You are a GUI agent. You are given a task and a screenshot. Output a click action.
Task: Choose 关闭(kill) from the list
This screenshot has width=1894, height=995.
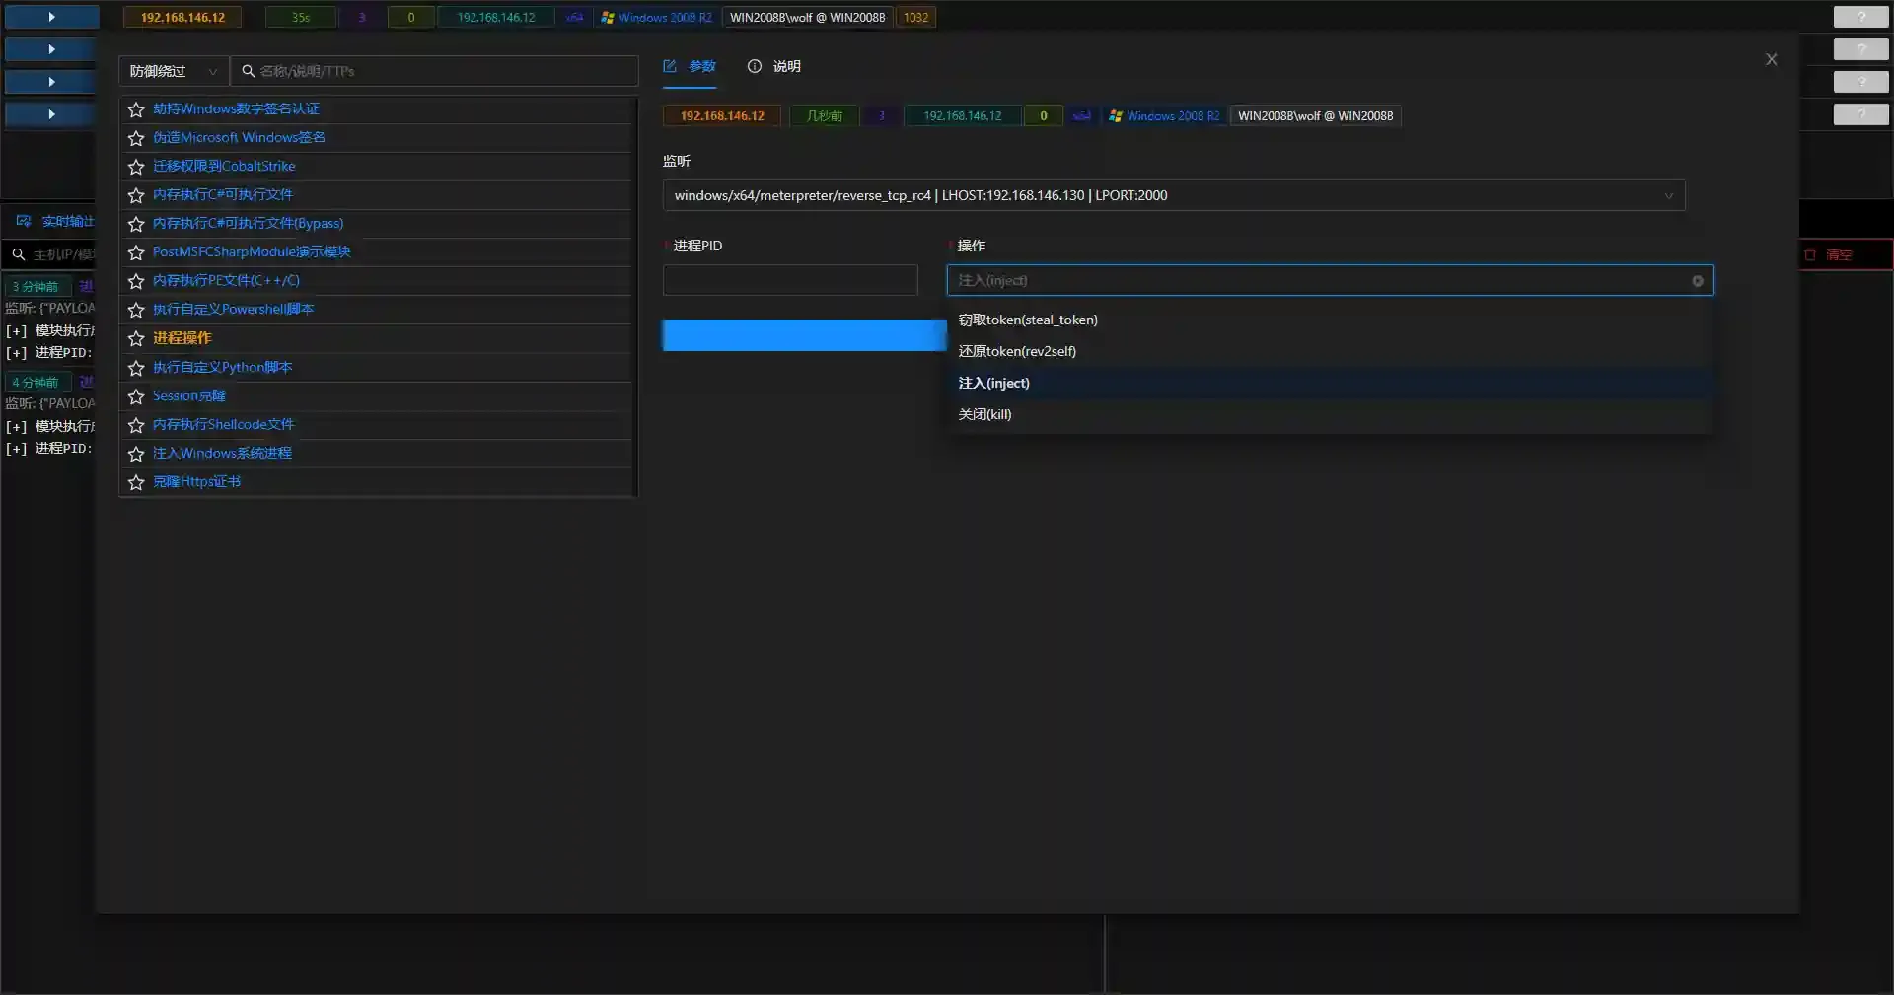click(984, 414)
